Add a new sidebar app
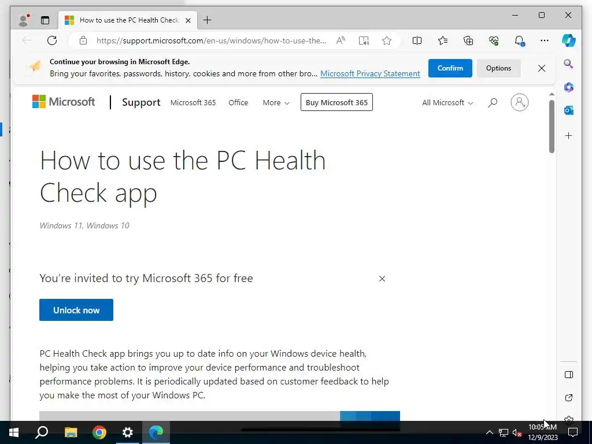The image size is (592, 444). pos(569,135)
